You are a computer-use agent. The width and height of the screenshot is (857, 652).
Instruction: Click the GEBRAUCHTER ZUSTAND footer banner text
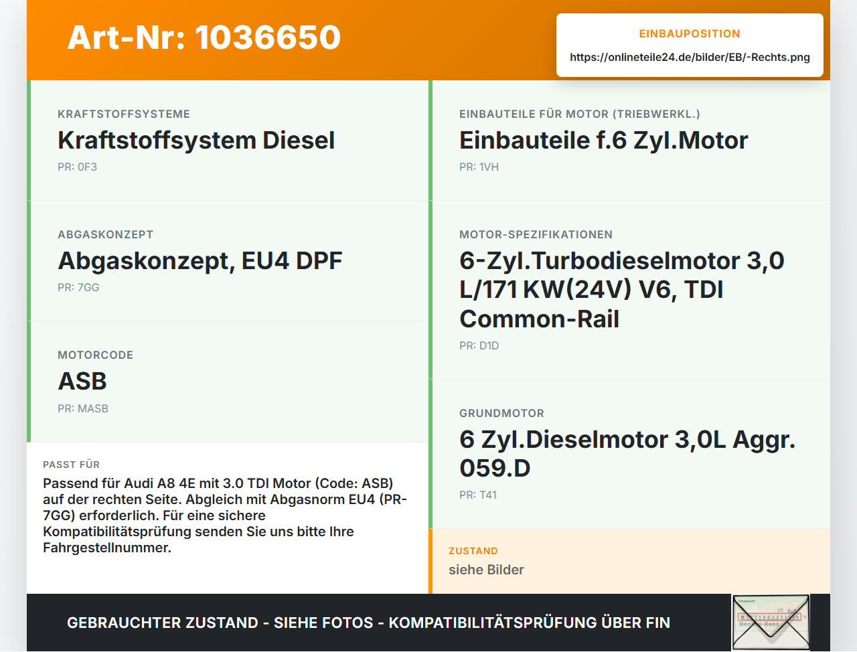368,623
